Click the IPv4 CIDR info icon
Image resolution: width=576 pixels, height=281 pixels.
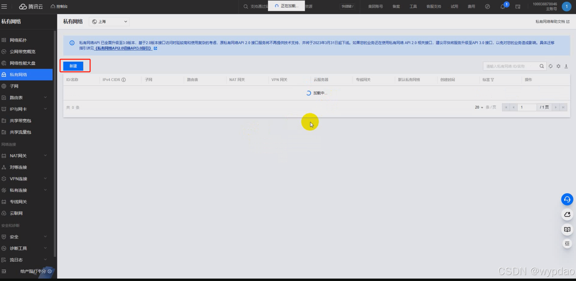click(124, 80)
